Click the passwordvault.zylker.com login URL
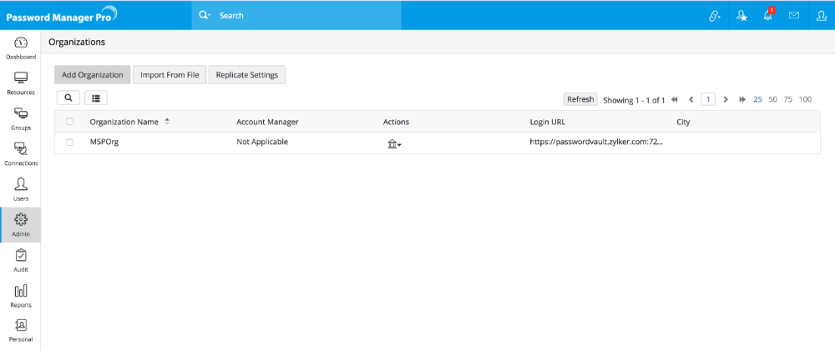This screenshot has width=835, height=351. (x=596, y=142)
